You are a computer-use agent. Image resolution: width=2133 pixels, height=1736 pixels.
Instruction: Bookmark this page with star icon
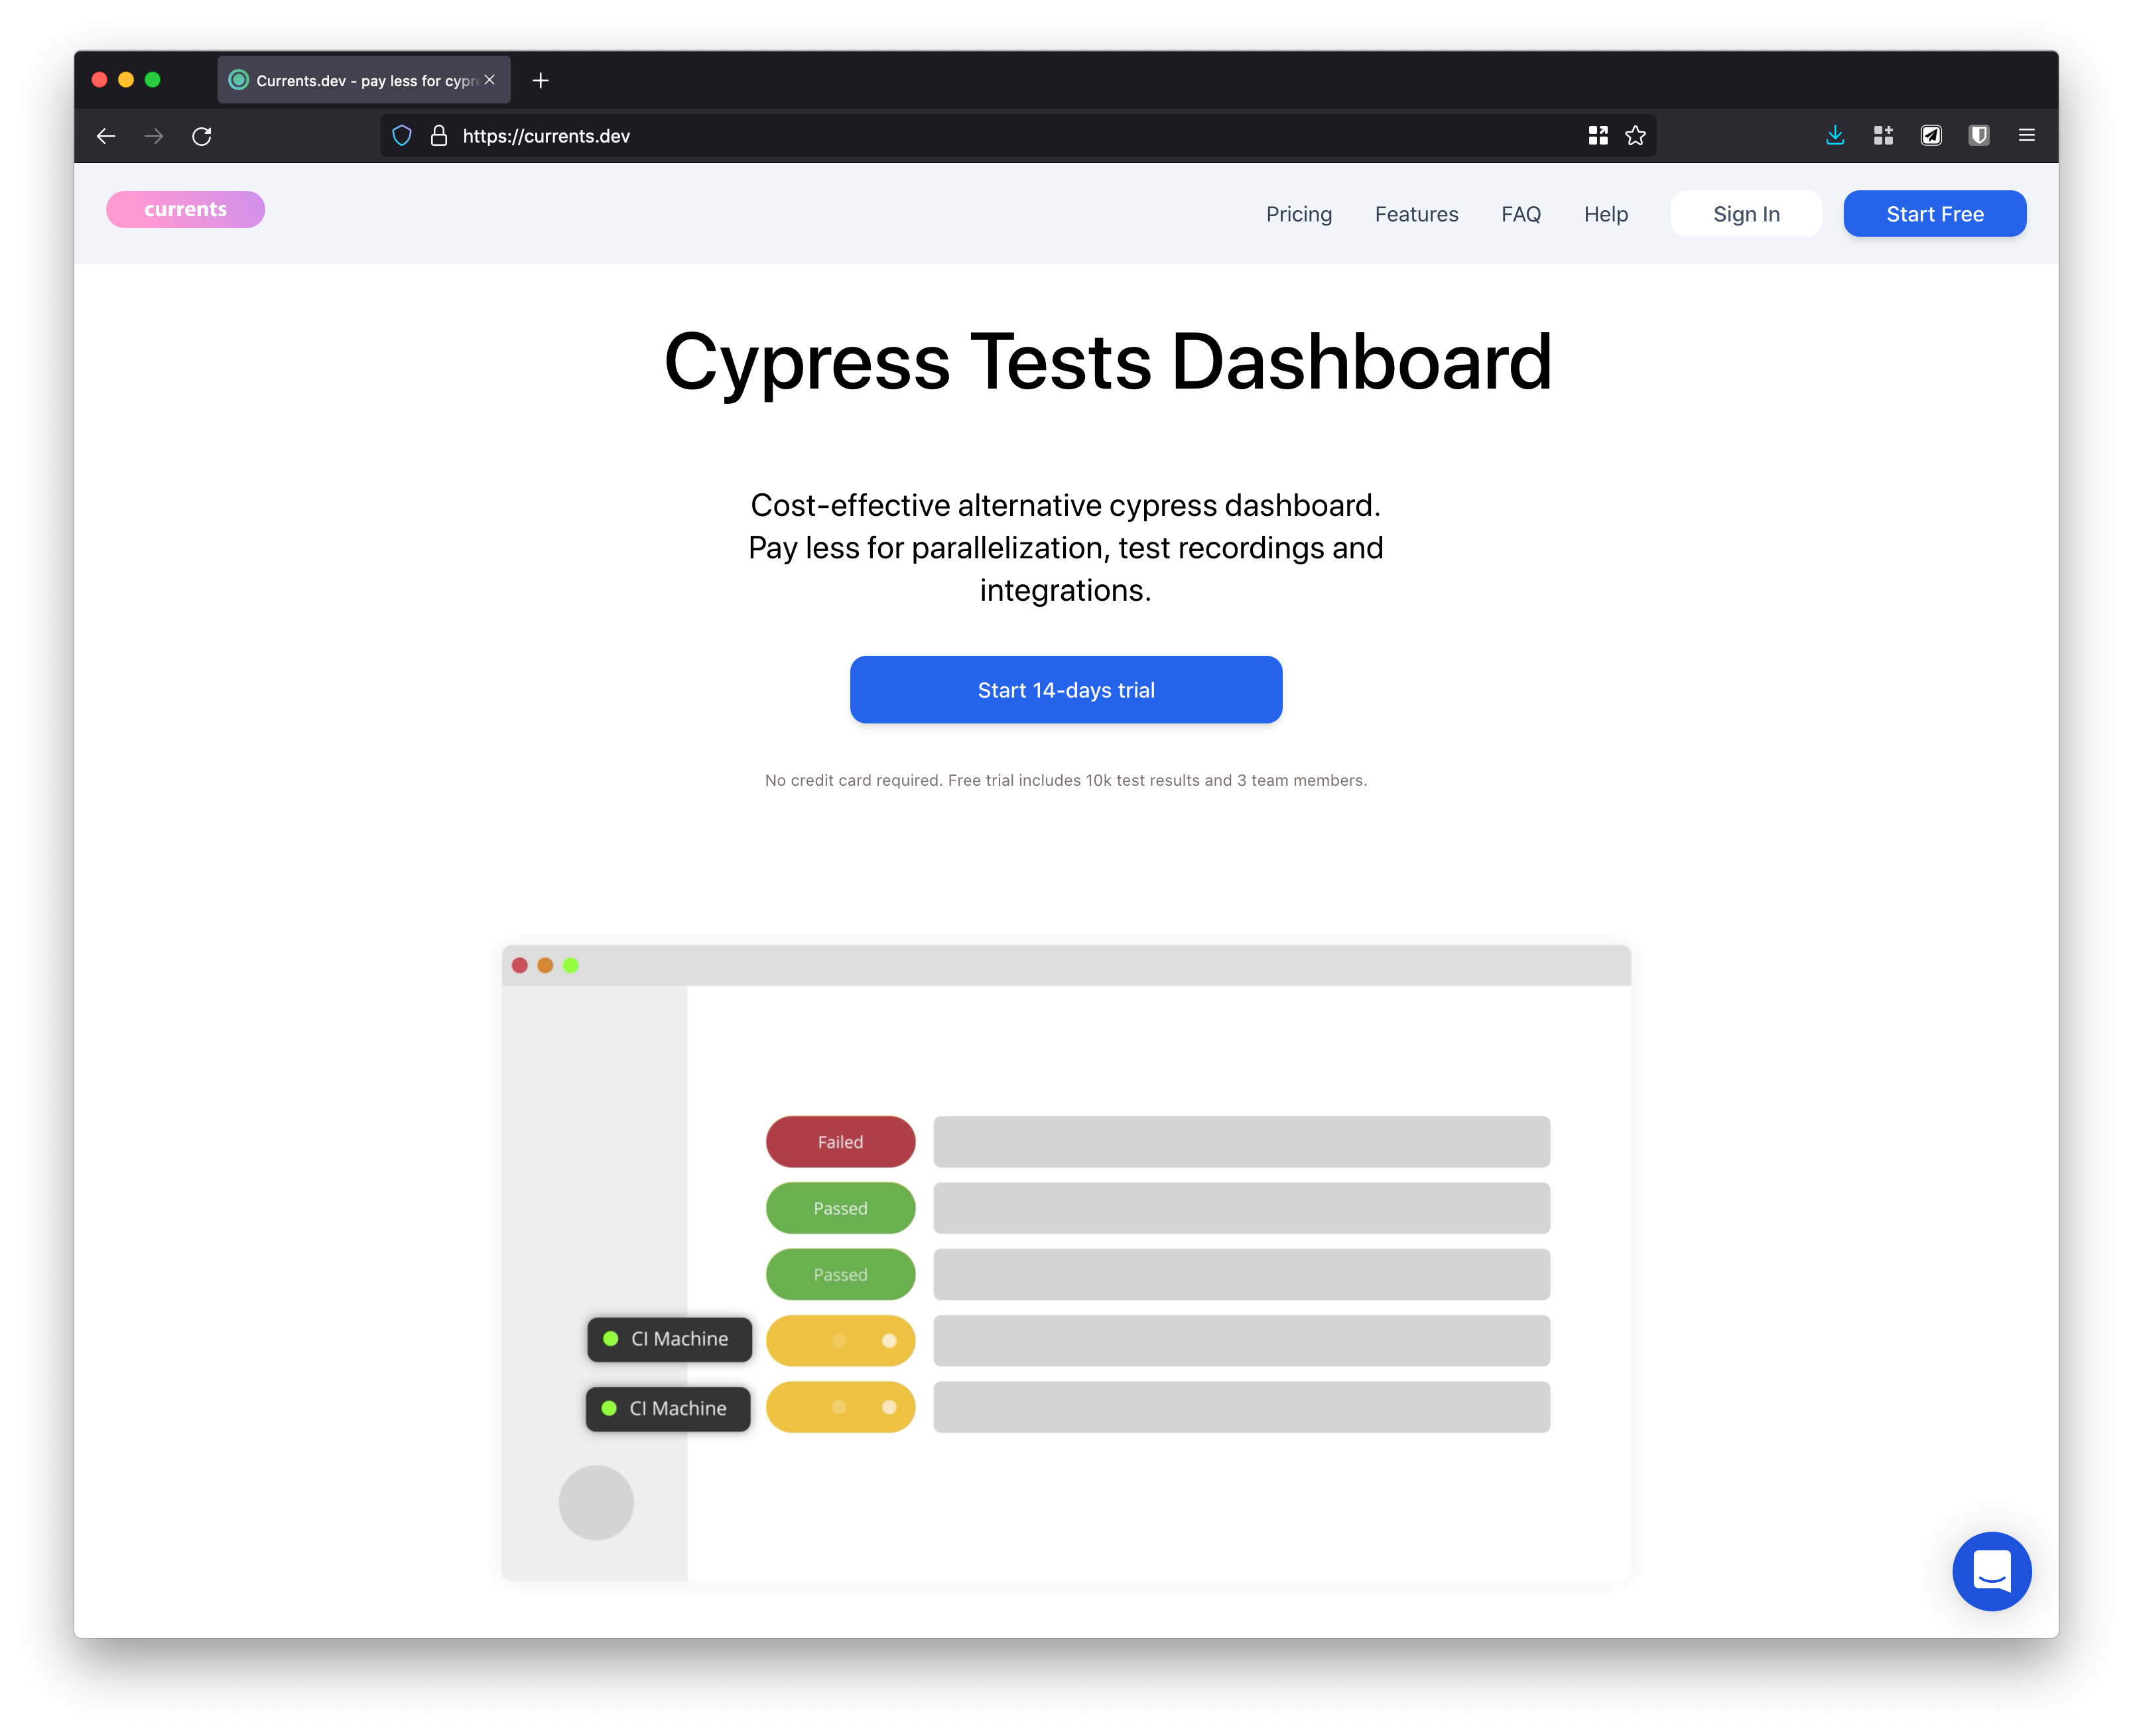tap(1635, 136)
